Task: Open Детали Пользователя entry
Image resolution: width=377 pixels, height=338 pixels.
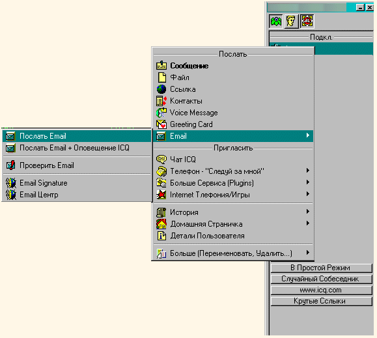Action: [233, 236]
